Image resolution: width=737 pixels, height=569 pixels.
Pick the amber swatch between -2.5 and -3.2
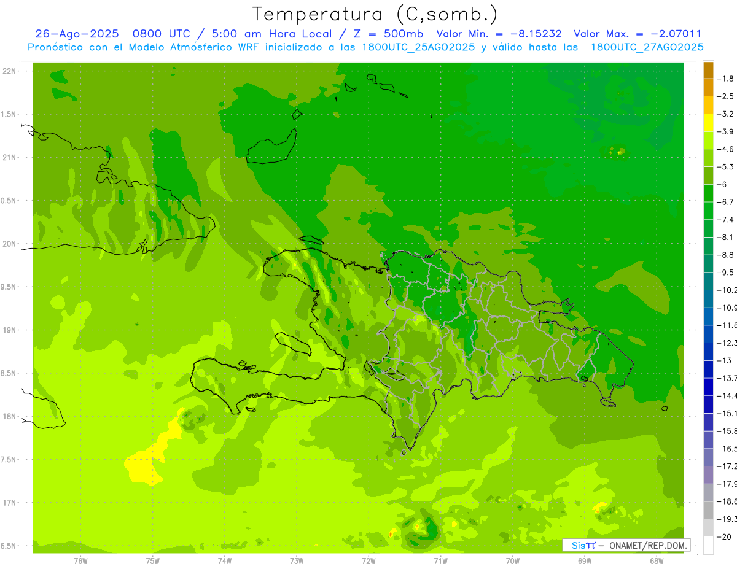(x=708, y=106)
